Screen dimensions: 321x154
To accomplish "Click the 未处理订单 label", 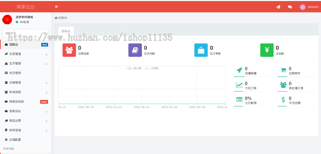I will point(296,88).
